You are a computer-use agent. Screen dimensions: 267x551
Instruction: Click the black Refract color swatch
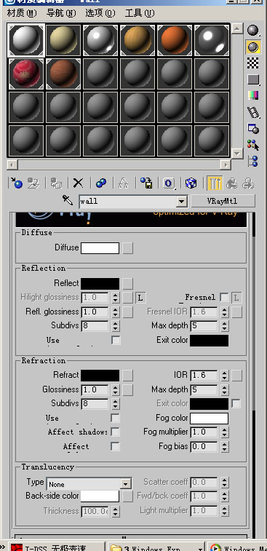click(x=100, y=376)
